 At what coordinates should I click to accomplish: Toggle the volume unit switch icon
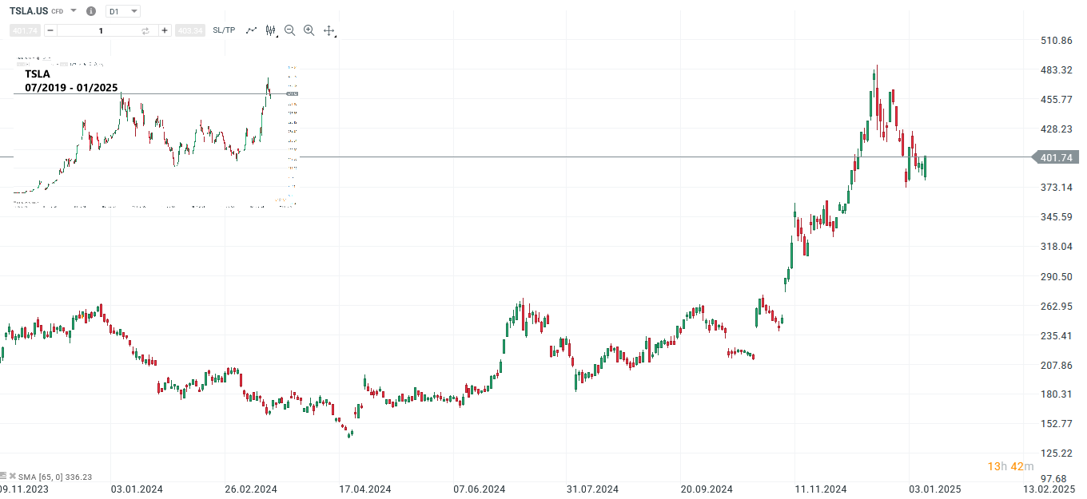[145, 30]
